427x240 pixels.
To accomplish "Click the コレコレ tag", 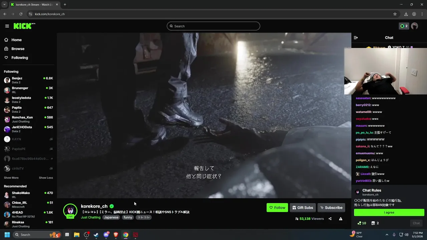I will click(143, 217).
